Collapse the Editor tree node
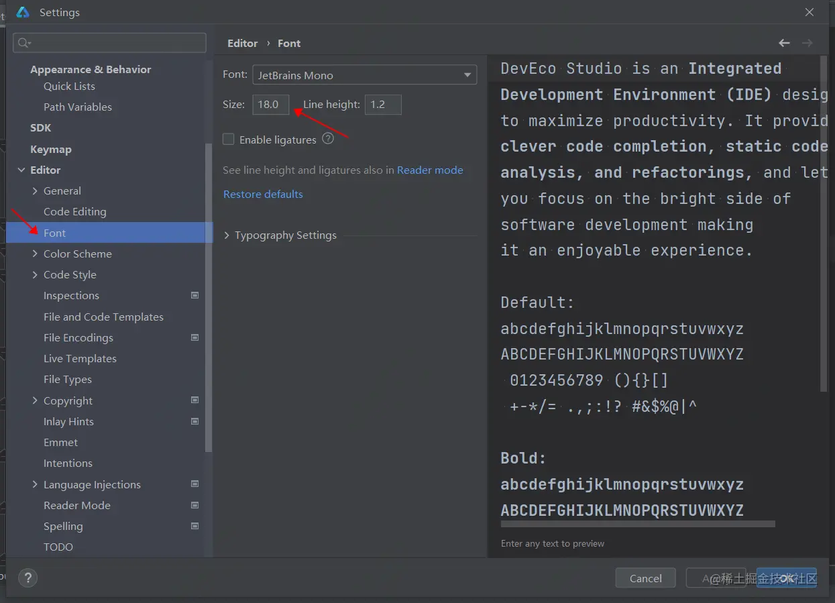Image resolution: width=835 pixels, height=603 pixels. coord(21,170)
